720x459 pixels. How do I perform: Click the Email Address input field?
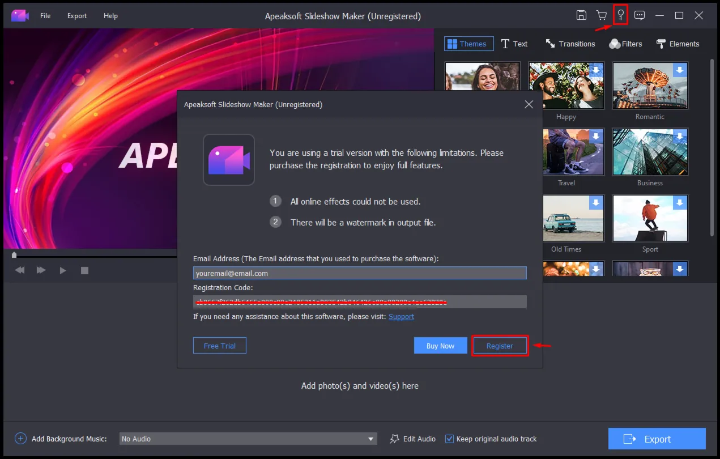pyautogui.click(x=360, y=273)
